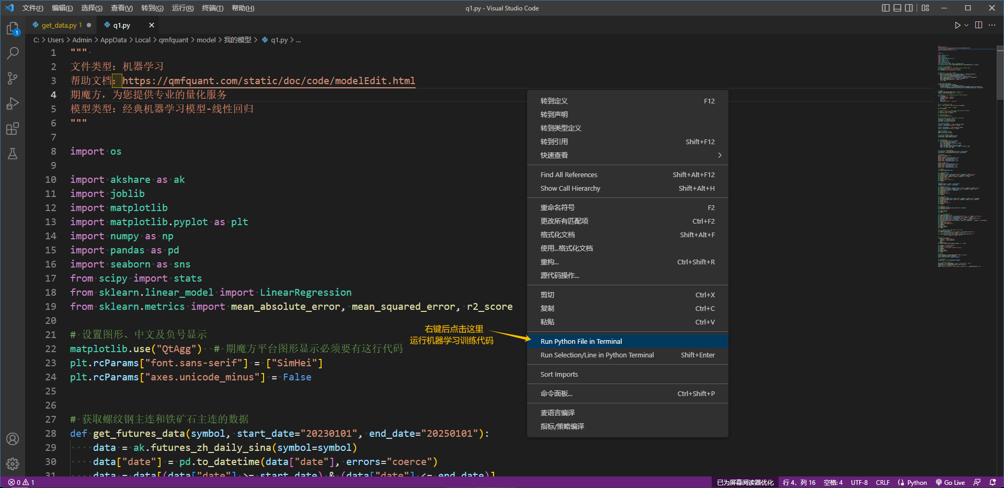Click 行 4, 列 16 cursor position
Viewport: 1004px width, 488px height.
pyautogui.click(x=799, y=482)
